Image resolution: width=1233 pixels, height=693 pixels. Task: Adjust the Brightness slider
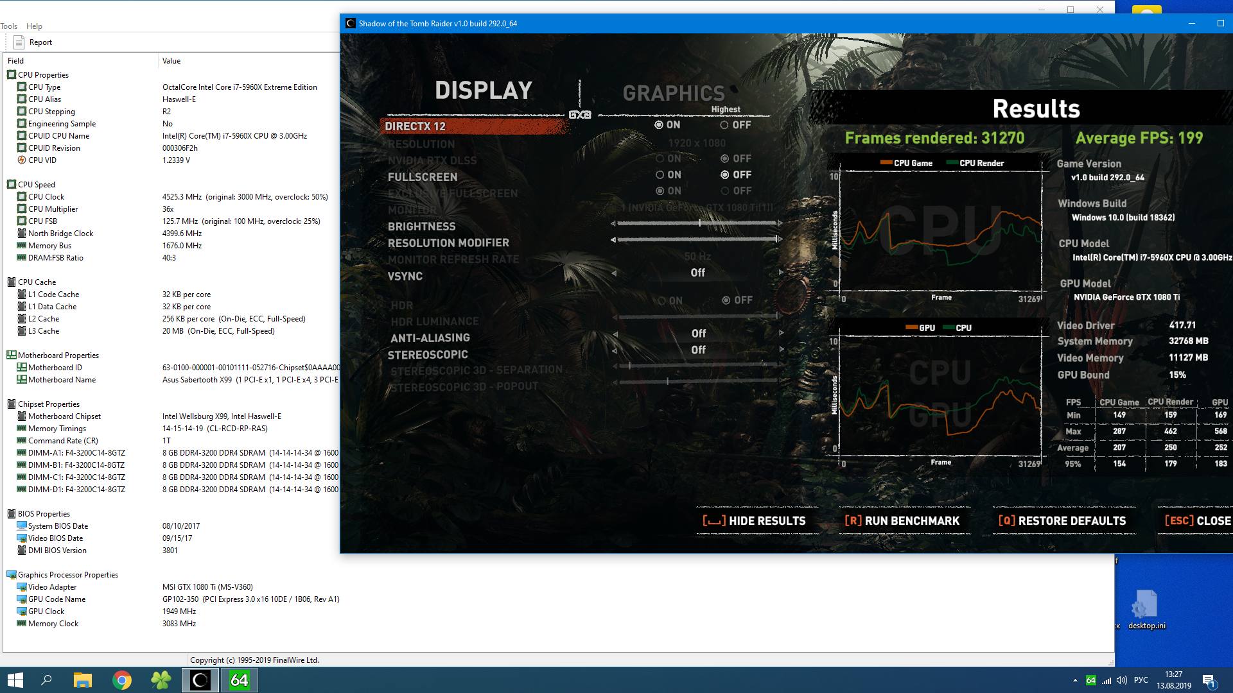pos(699,223)
